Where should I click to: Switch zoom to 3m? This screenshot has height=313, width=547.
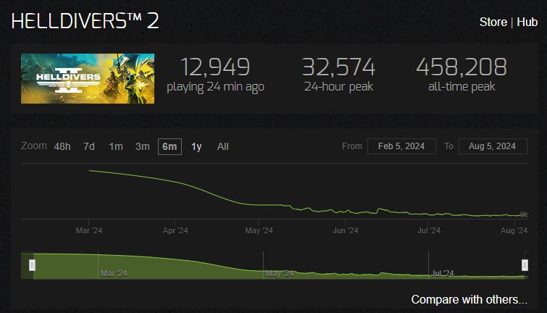pyautogui.click(x=142, y=146)
